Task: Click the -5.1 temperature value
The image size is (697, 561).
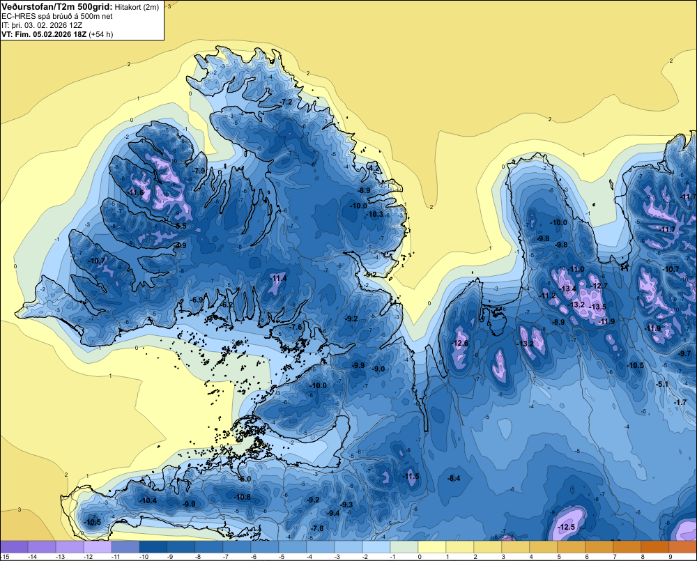Action: click(x=662, y=384)
